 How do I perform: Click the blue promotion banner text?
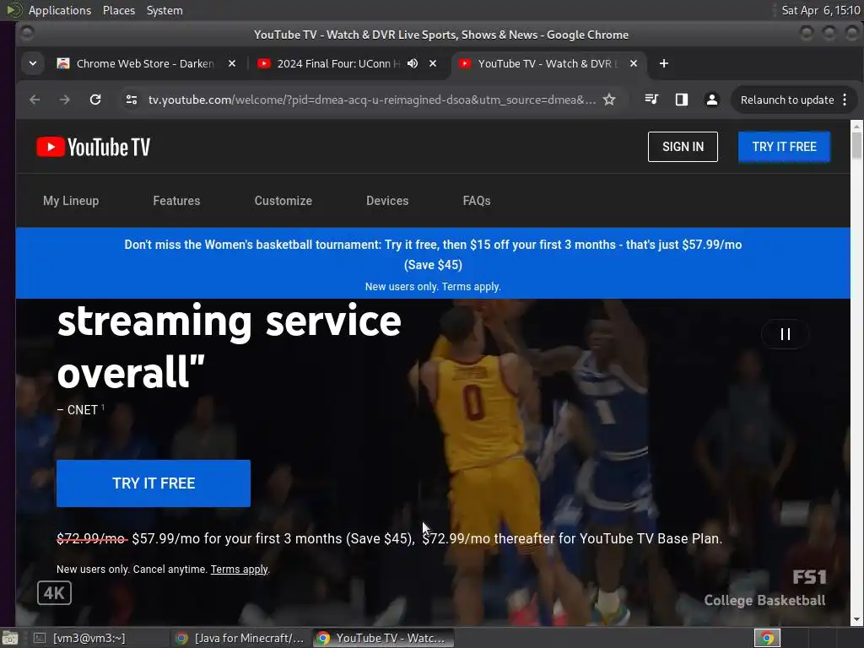tap(433, 255)
